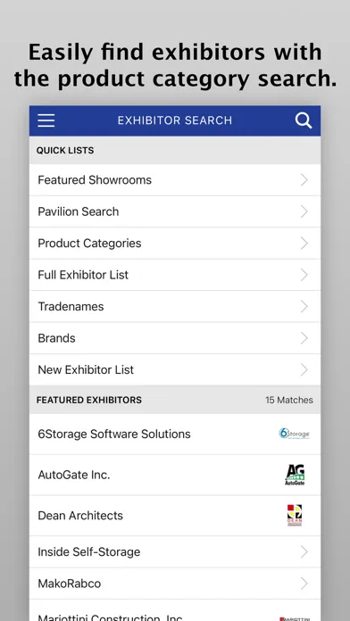The image size is (350, 621).
Task: Open the Full Exhibitor List chevron
Action: (x=304, y=275)
